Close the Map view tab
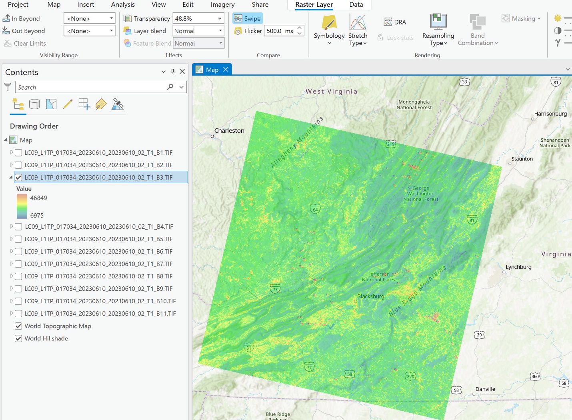 (226, 70)
